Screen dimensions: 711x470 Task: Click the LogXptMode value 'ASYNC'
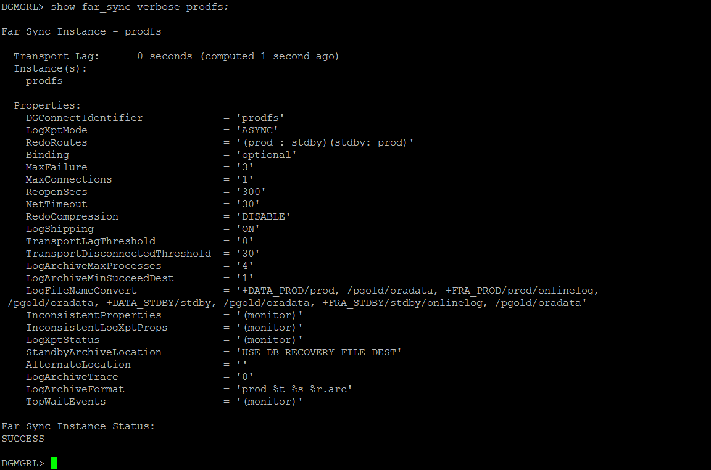[x=257, y=130]
